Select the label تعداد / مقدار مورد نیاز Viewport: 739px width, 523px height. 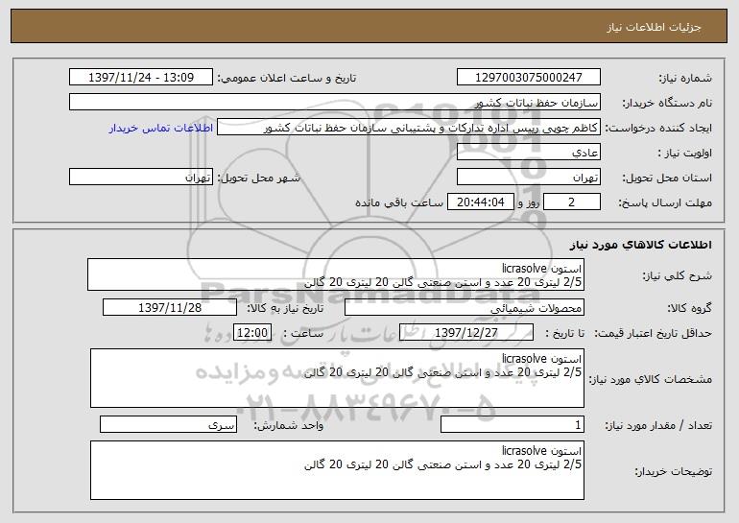[658, 425]
